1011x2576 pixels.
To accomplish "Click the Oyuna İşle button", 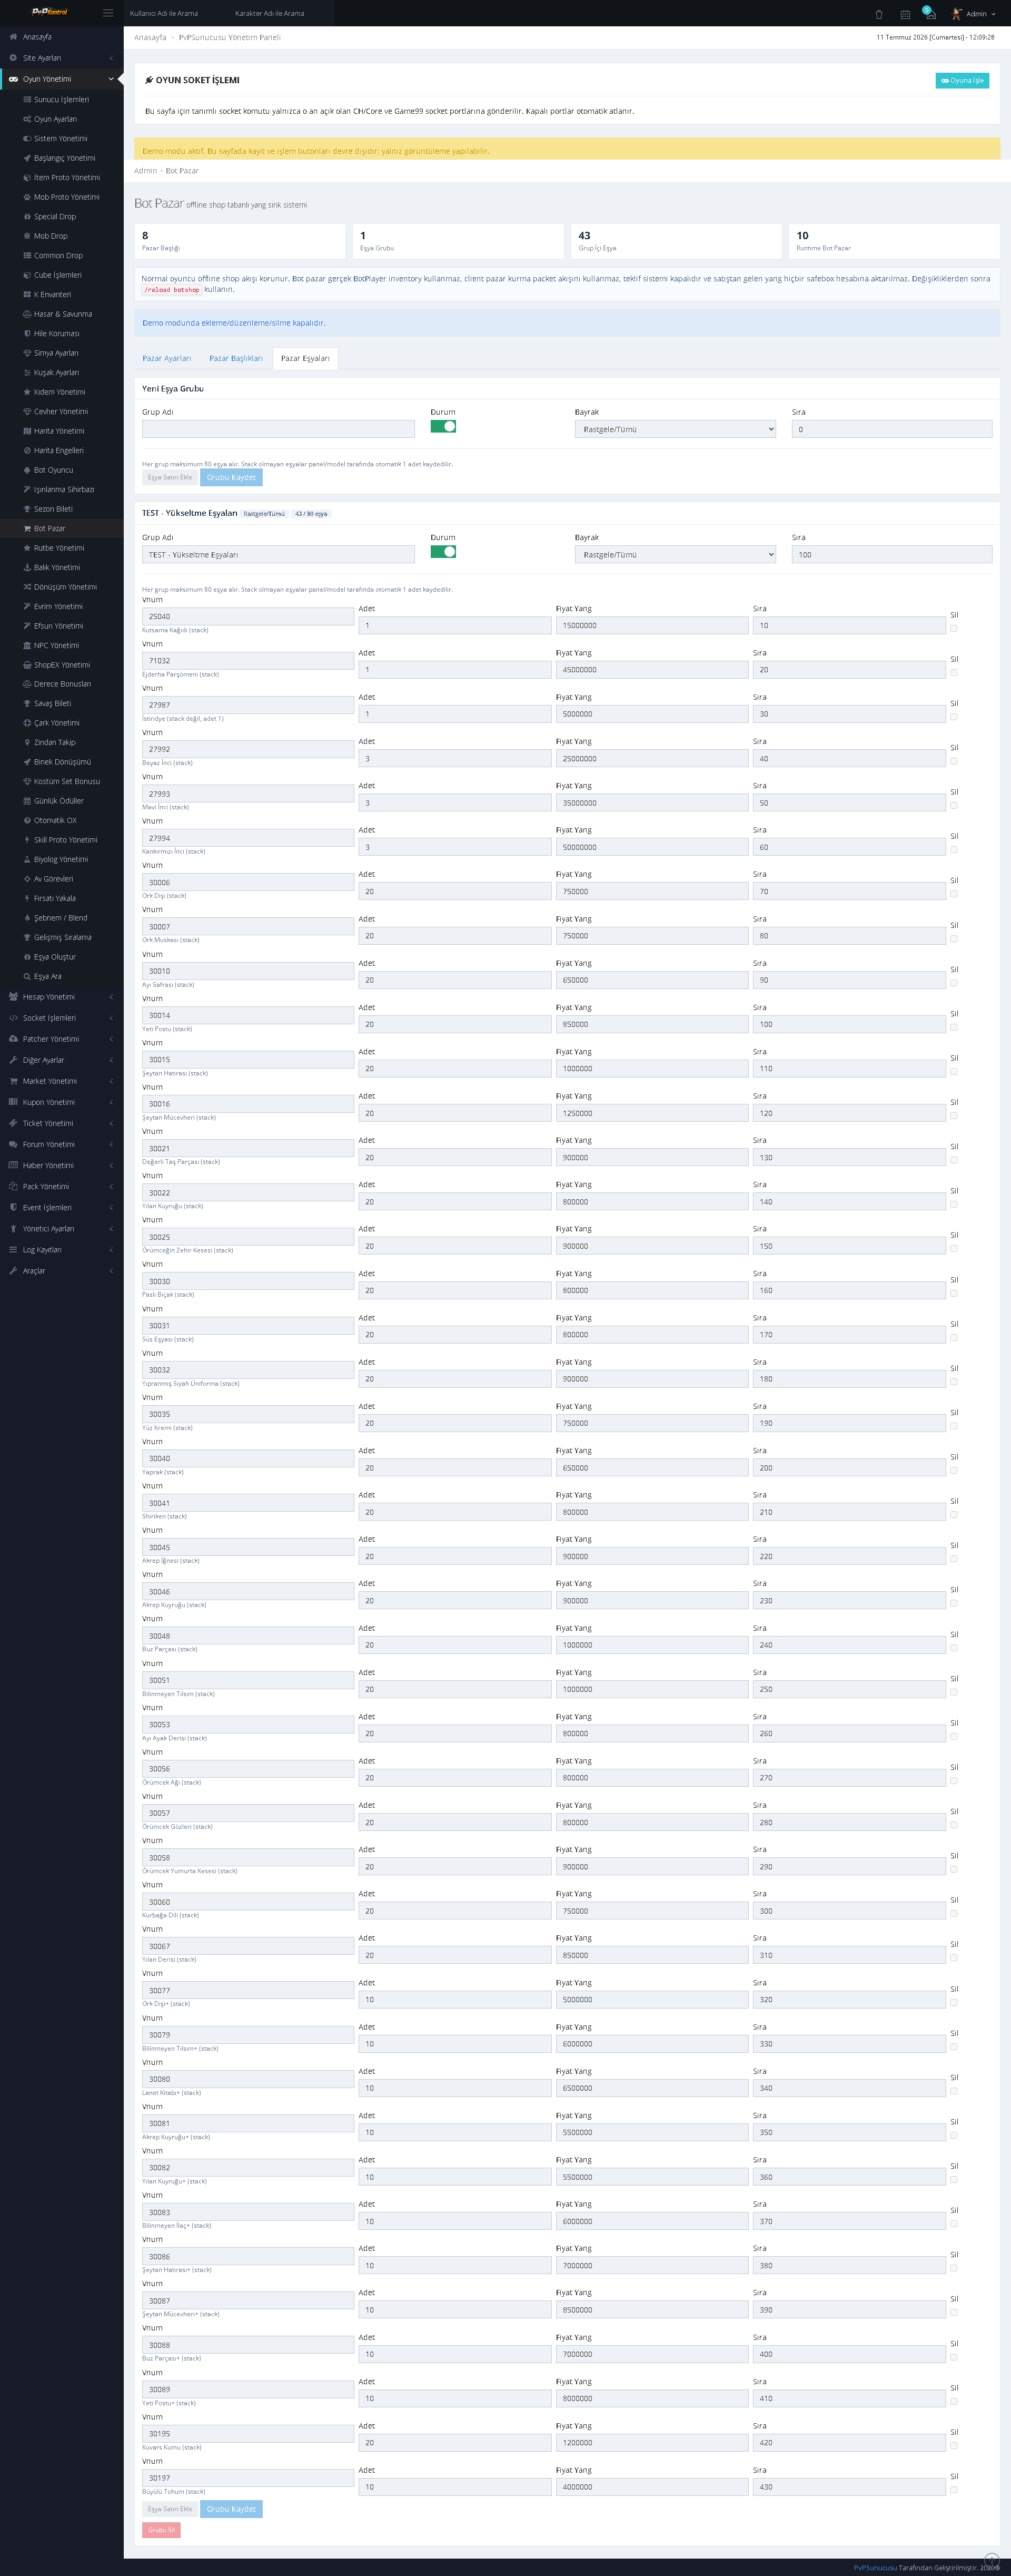I will click(x=962, y=80).
